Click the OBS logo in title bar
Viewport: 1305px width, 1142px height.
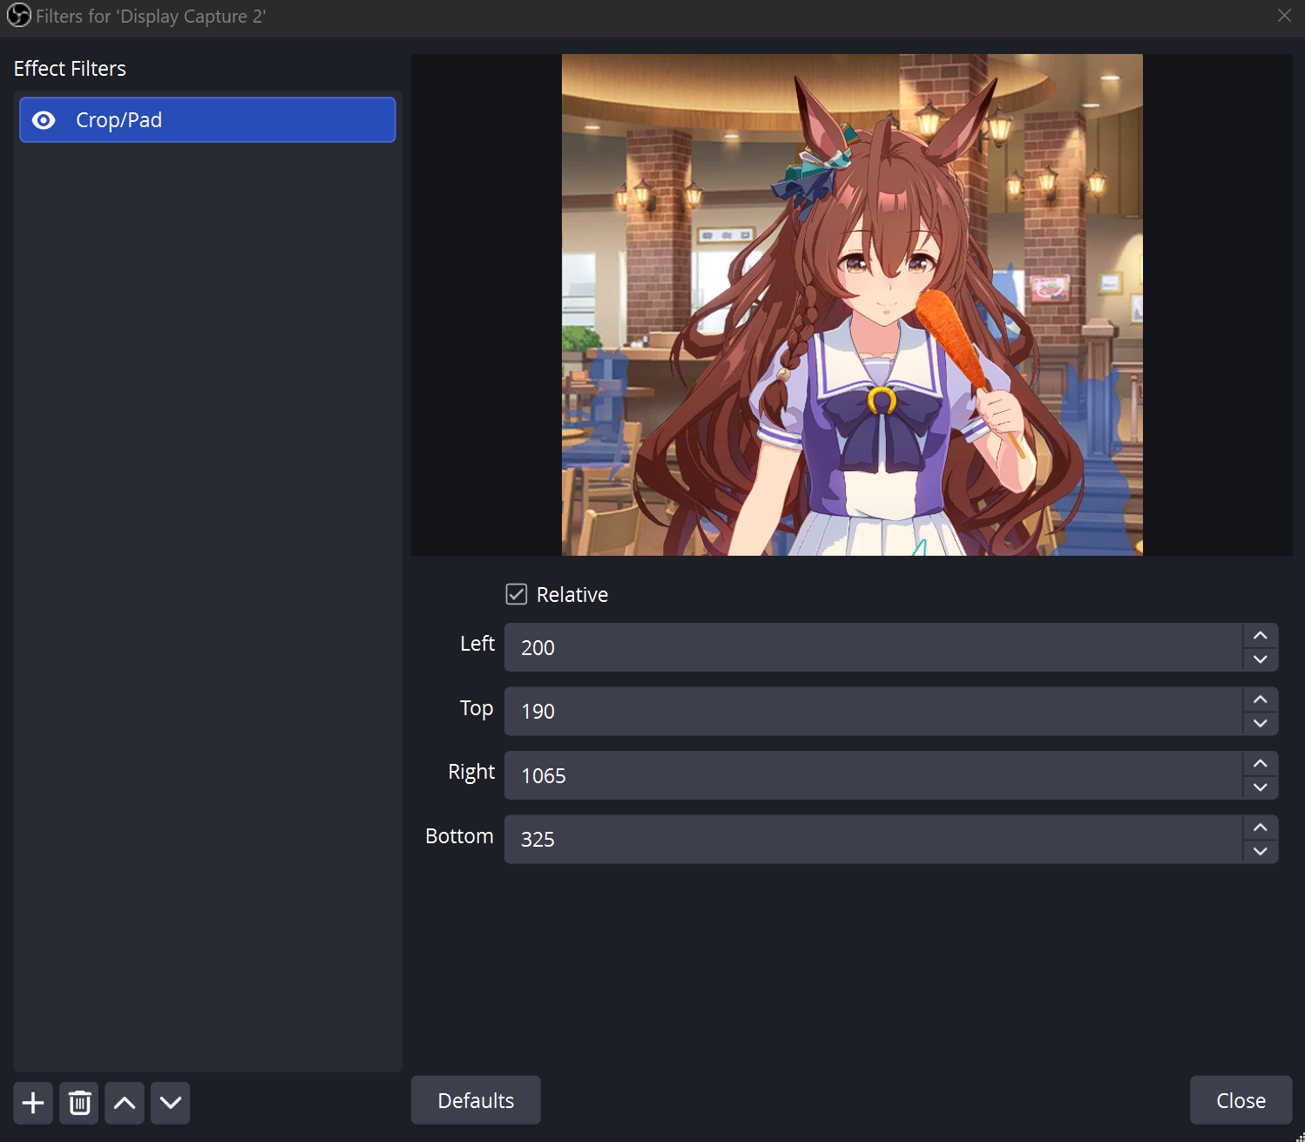click(18, 16)
